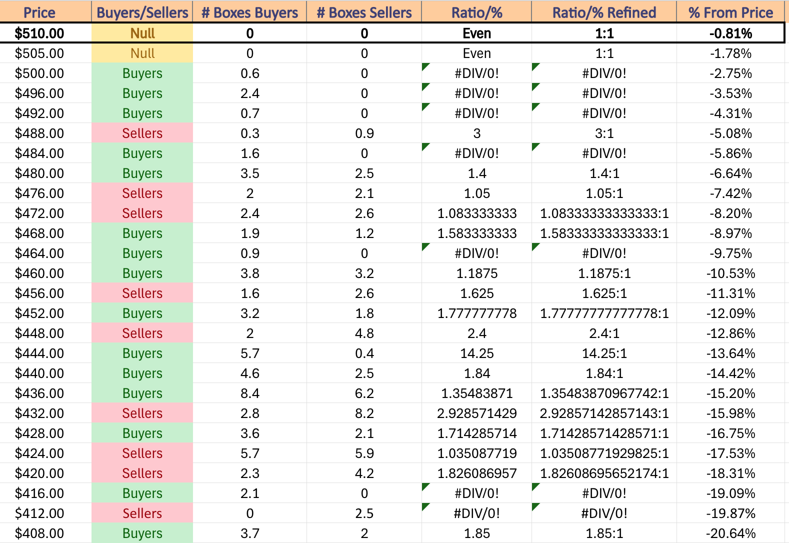Select the 1.4:1 refined ratio cell

point(604,173)
